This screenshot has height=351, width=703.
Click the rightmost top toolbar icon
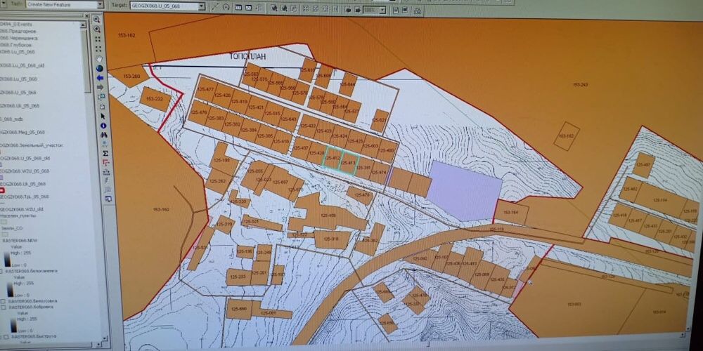click(x=418, y=11)
